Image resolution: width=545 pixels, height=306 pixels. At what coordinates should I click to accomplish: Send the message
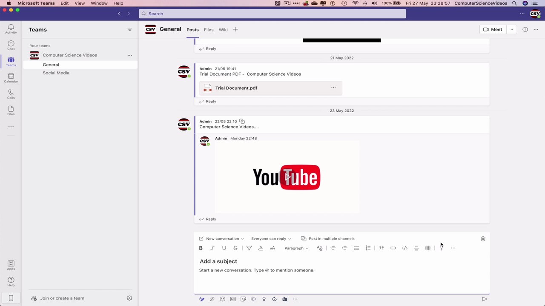click(485, 299)
